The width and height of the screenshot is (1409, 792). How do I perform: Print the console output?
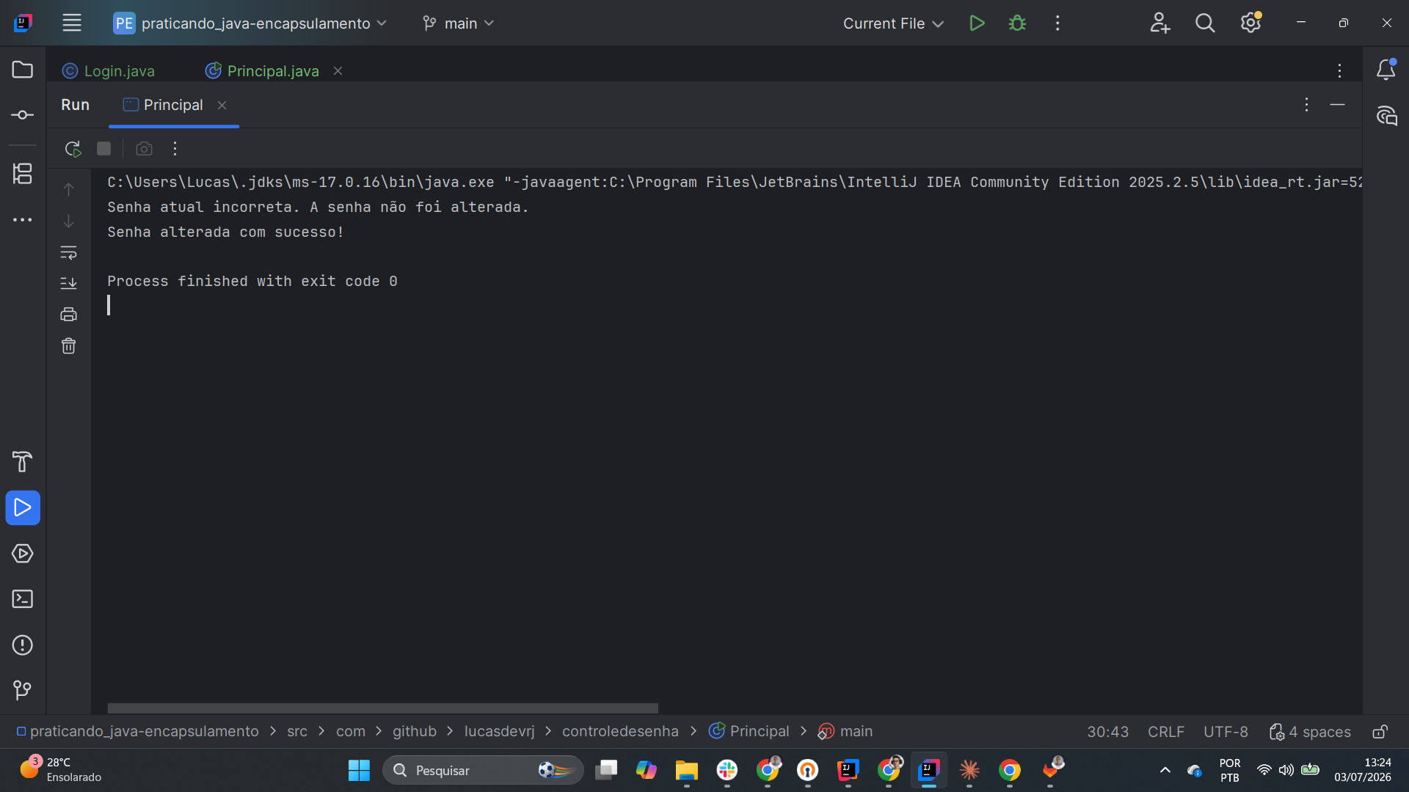click(68, 315)
